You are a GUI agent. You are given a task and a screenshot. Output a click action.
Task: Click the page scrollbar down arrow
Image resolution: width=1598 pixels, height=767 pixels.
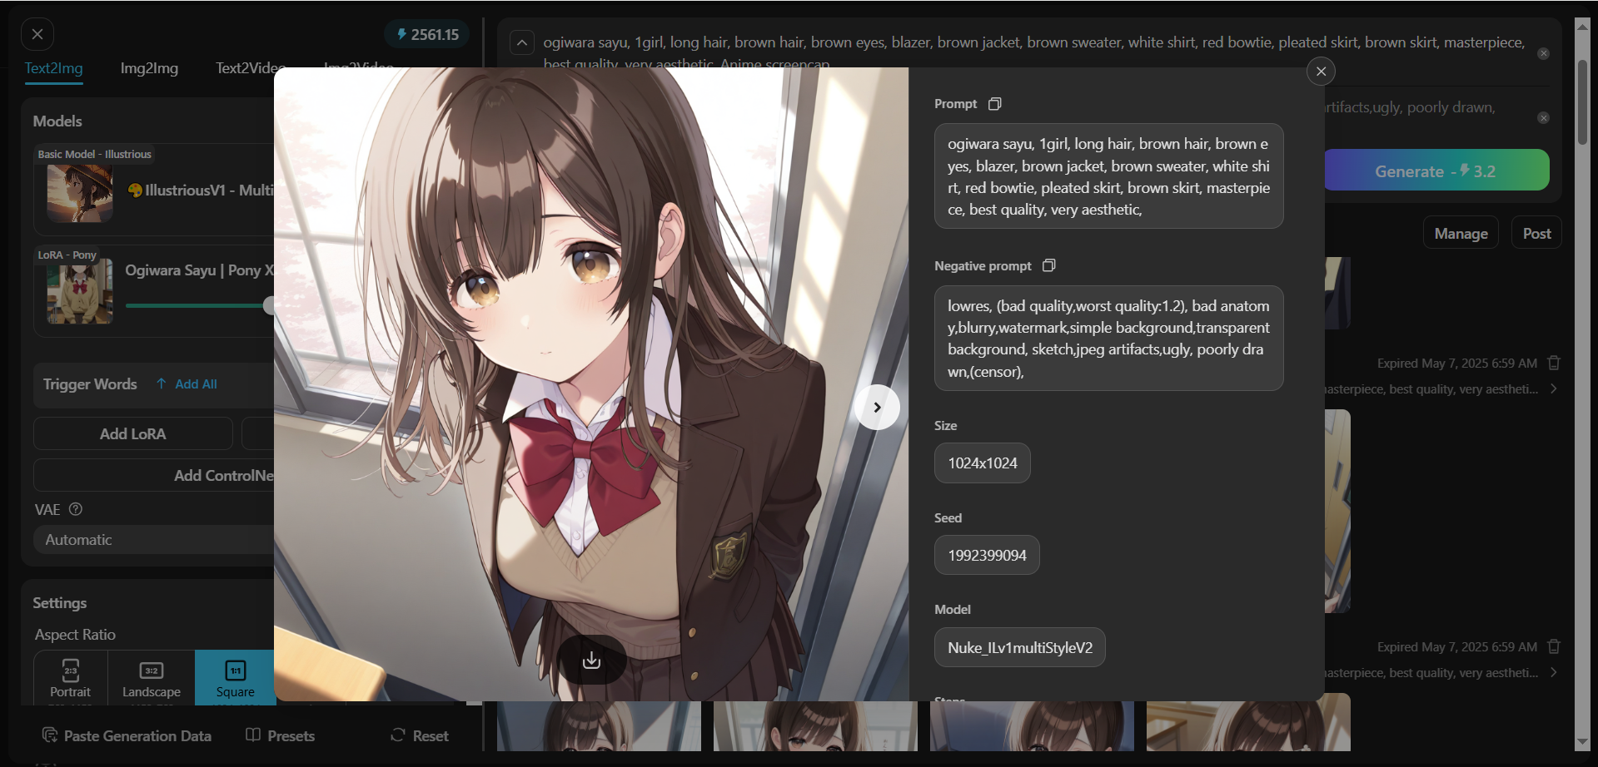(1582, 742)
